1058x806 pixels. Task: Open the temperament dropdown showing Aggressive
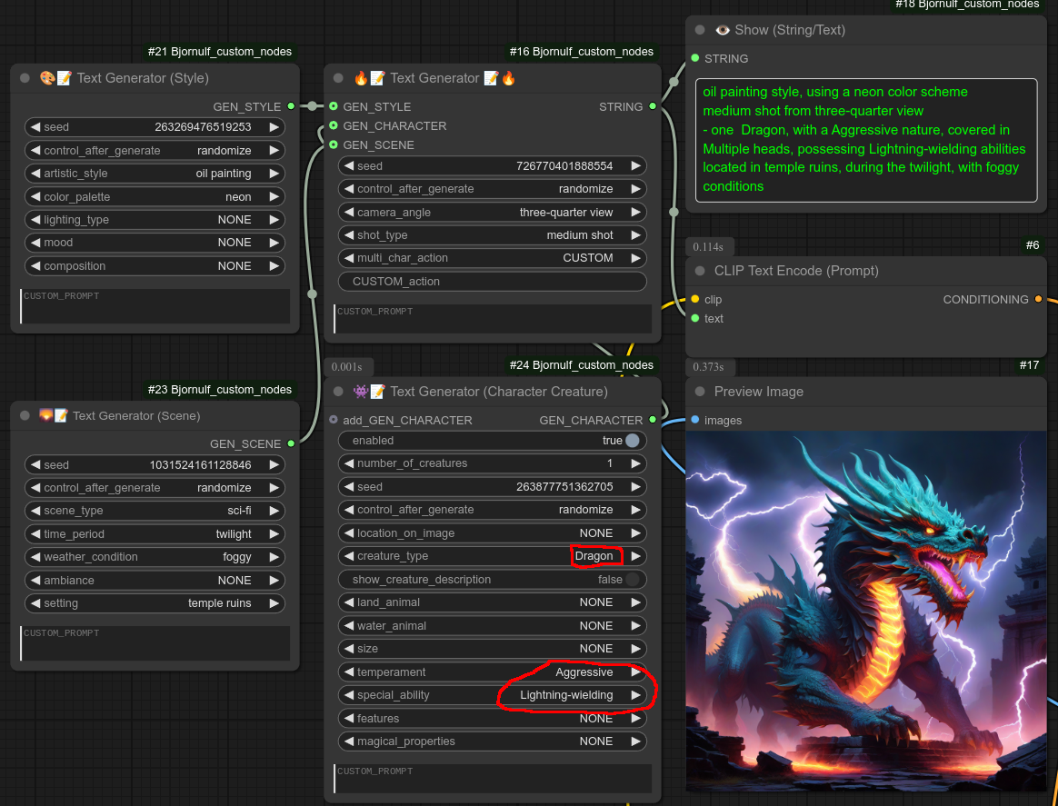(x=492, y=672)
